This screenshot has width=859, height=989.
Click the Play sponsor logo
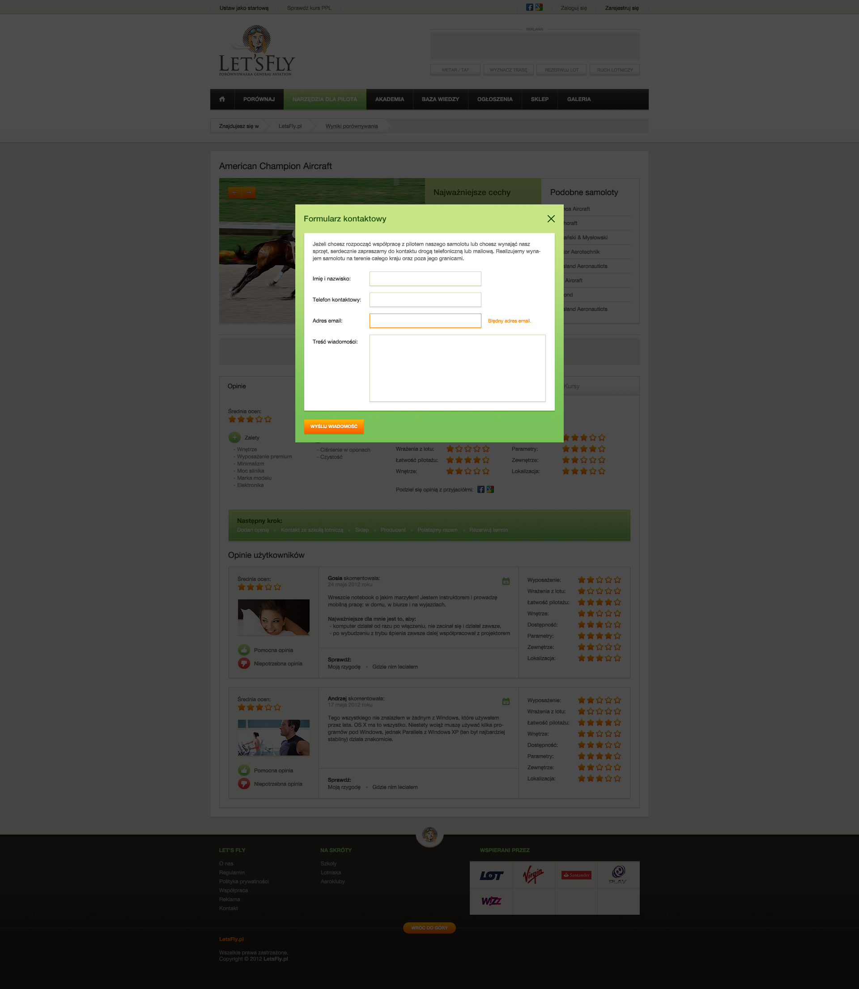[x=618, y=874]
